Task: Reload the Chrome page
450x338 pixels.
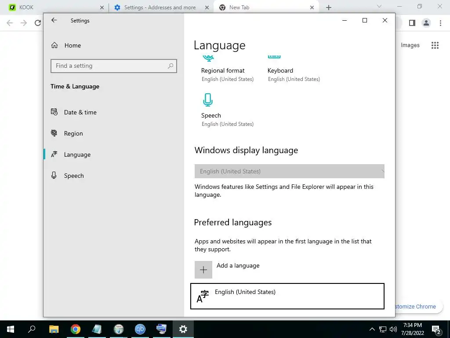Action: [x=38, y=23]
